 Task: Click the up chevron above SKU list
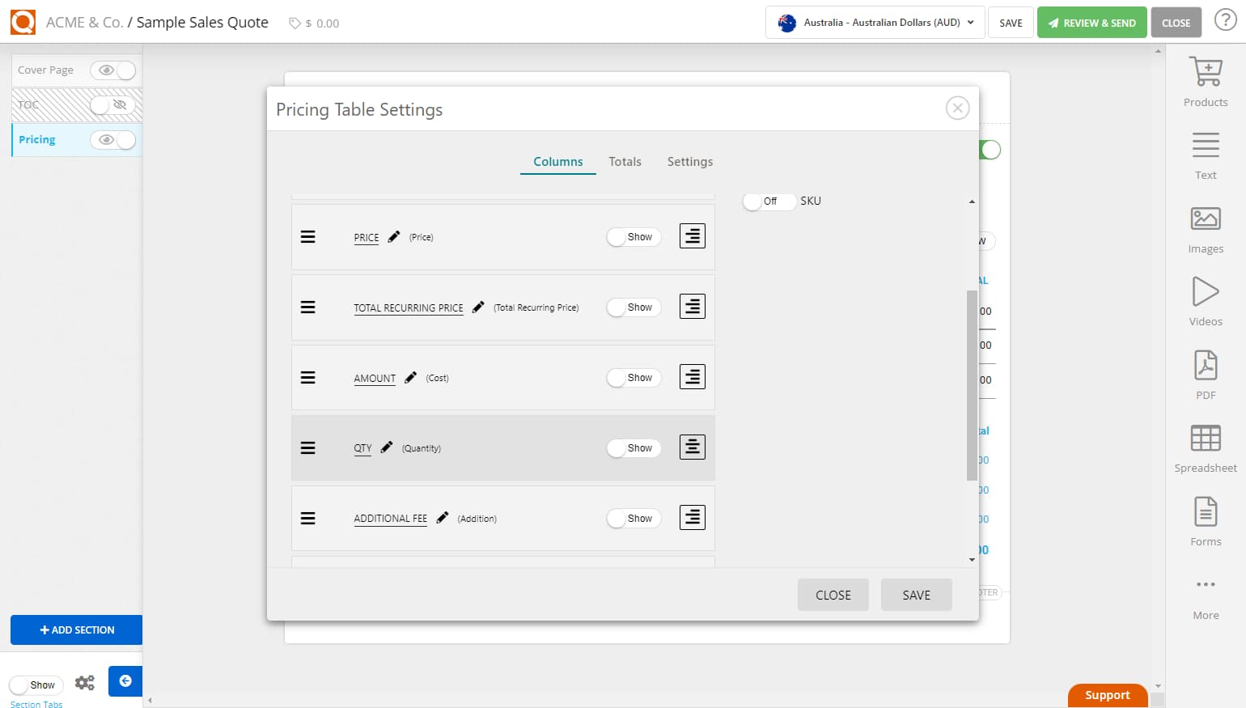tap(971, 201)
